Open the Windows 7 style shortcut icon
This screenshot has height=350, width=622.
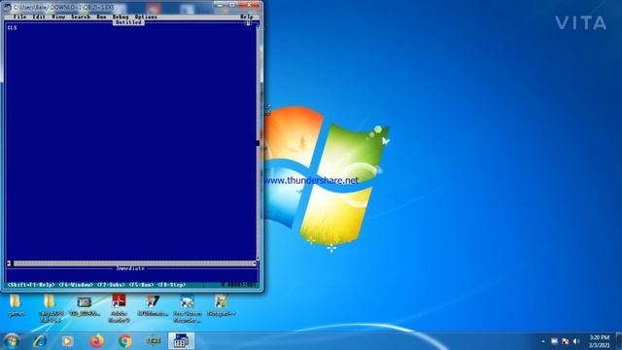pos(153,306)
